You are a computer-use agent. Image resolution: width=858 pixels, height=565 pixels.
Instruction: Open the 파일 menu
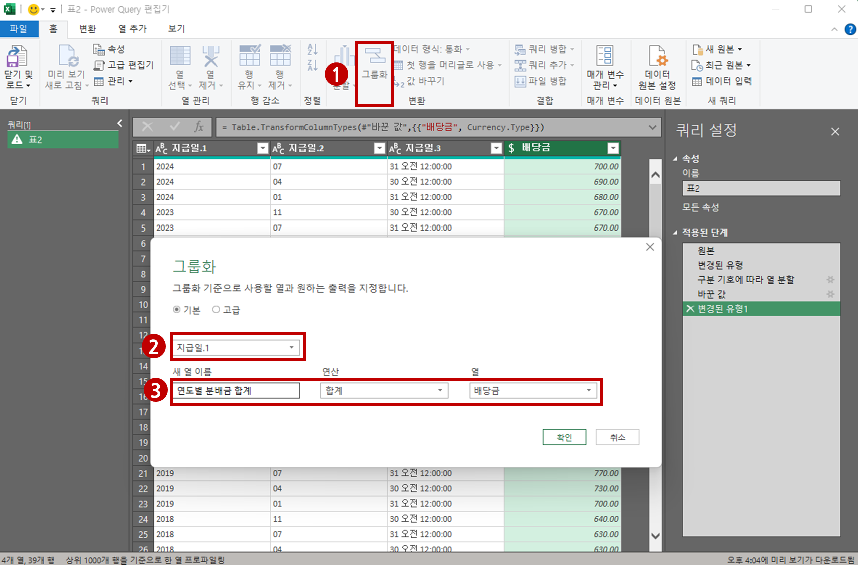[x=19, y=29]
